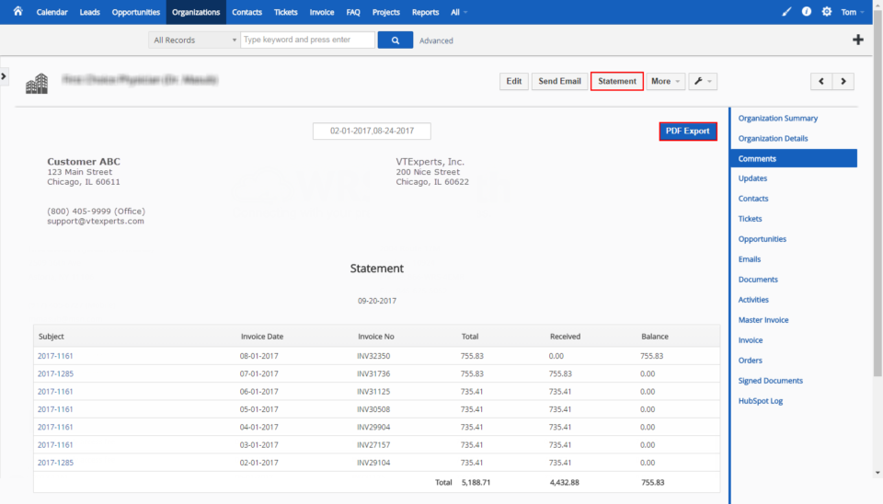Screen dimensions: 883x504
Task: Open subject 2017-1285 dated 02-01-2017
Action: coord(55,463)
